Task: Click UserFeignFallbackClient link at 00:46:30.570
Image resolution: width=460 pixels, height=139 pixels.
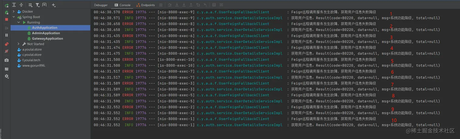Action: point(233,12)
